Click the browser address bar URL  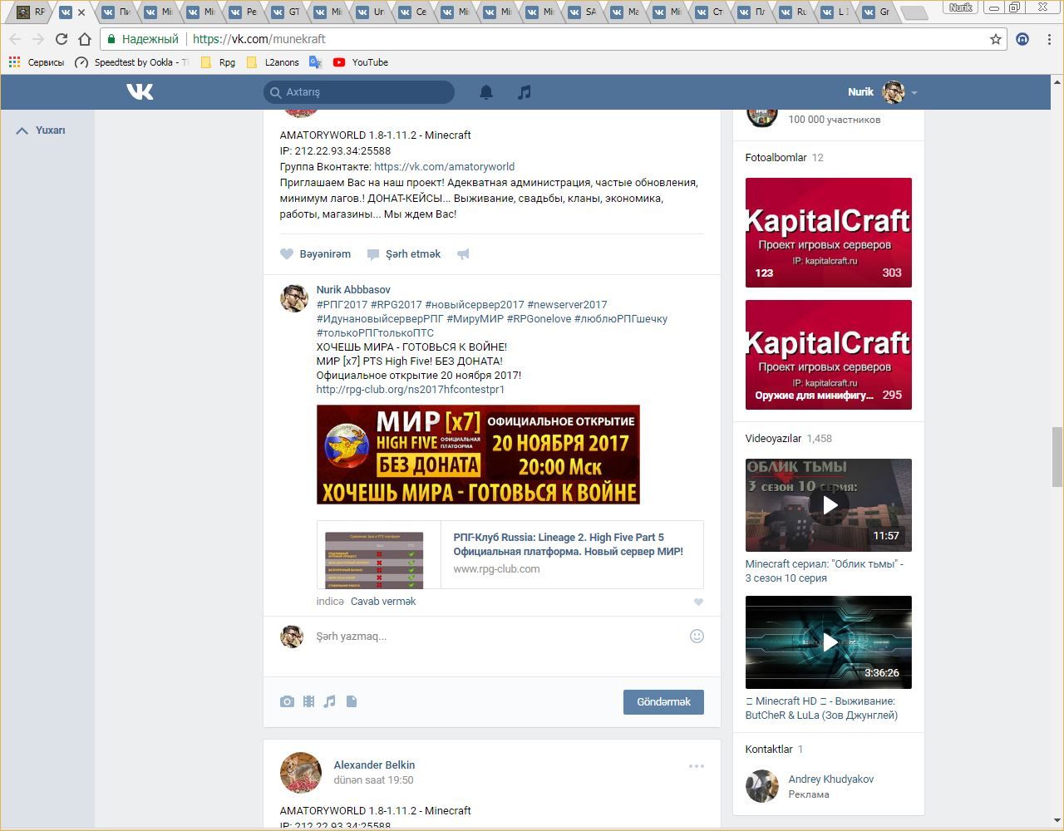[259, 39]
